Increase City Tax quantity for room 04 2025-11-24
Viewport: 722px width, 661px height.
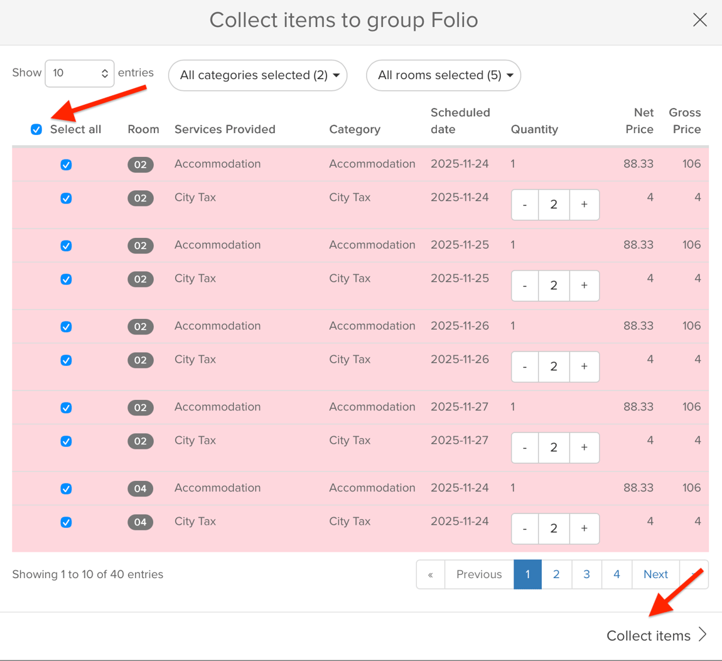(x=585, y=529)
